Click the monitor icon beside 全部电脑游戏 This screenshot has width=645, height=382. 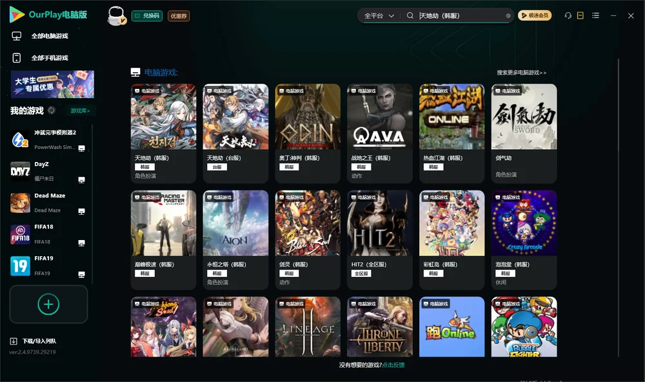click(x=17, y=36)
